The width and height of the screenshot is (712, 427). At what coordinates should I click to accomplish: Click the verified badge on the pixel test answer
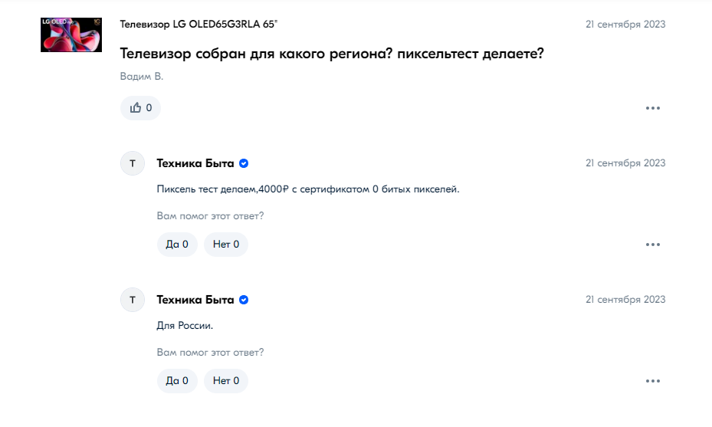coord(244,163)
